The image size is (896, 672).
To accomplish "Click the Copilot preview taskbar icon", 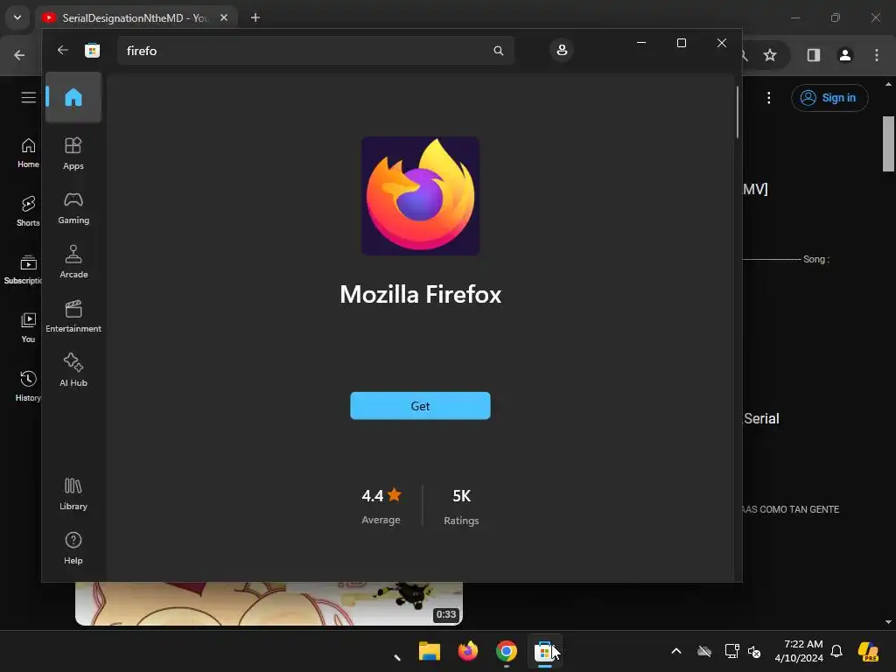I will point(868,651).
